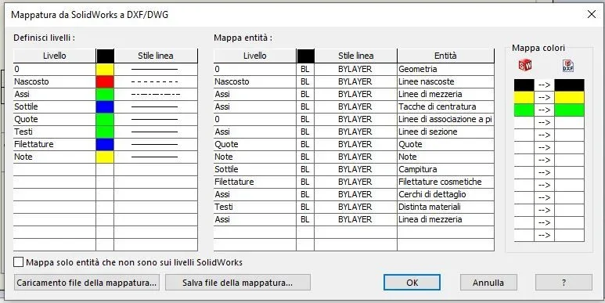Select the 'Linee nascoste' entity cell

click(445, 82)
